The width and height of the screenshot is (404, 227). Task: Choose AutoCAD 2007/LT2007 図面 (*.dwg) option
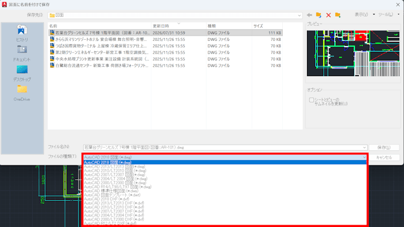[225, 175]
